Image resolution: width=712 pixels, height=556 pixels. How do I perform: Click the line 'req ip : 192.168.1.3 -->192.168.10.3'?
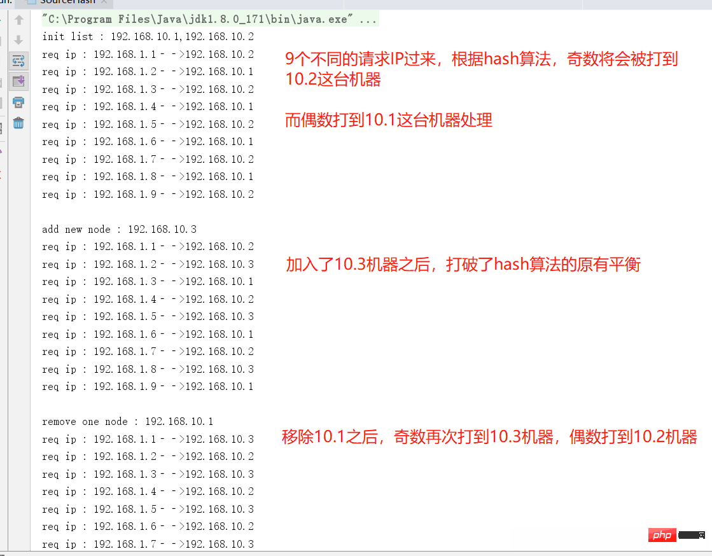pos(148,475)
